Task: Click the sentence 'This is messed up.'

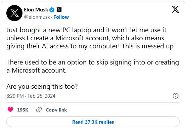Action: pos(148,46)
